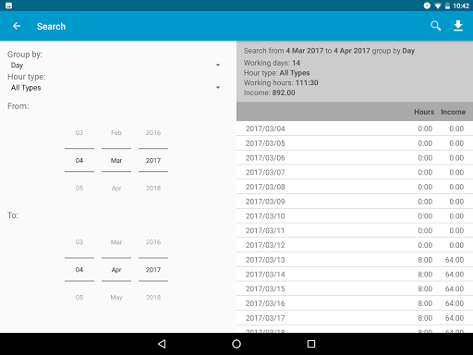This screenshot has height=355, width=473.
Task: Select May in the To month picker
Action: coord(116,298)
